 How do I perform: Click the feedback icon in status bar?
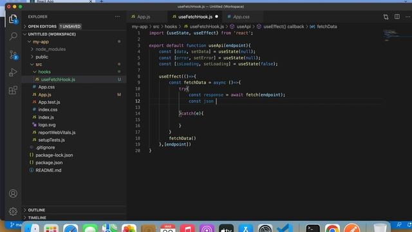[399, 225]
